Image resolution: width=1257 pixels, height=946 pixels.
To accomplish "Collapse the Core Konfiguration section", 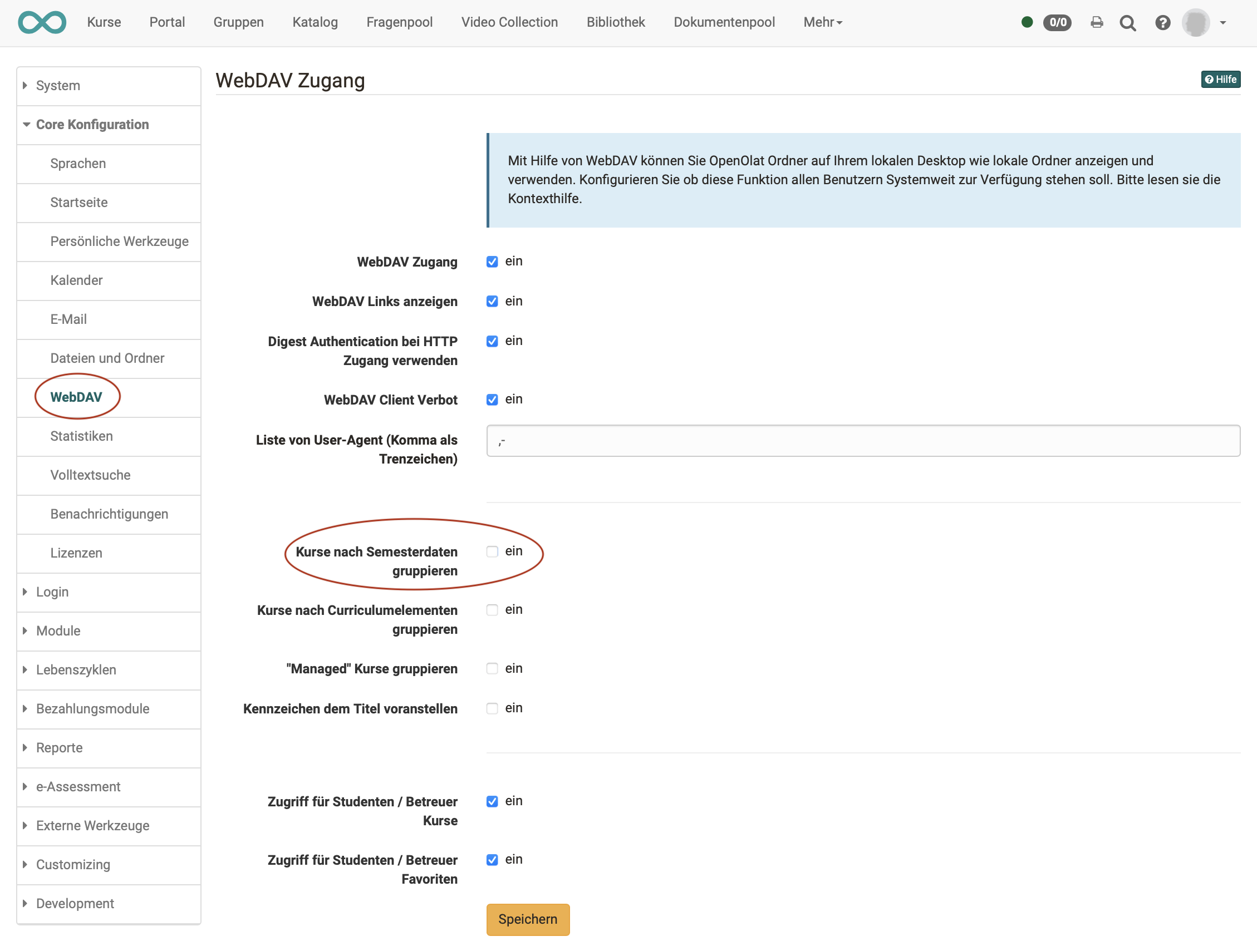I will click(92, 125).
